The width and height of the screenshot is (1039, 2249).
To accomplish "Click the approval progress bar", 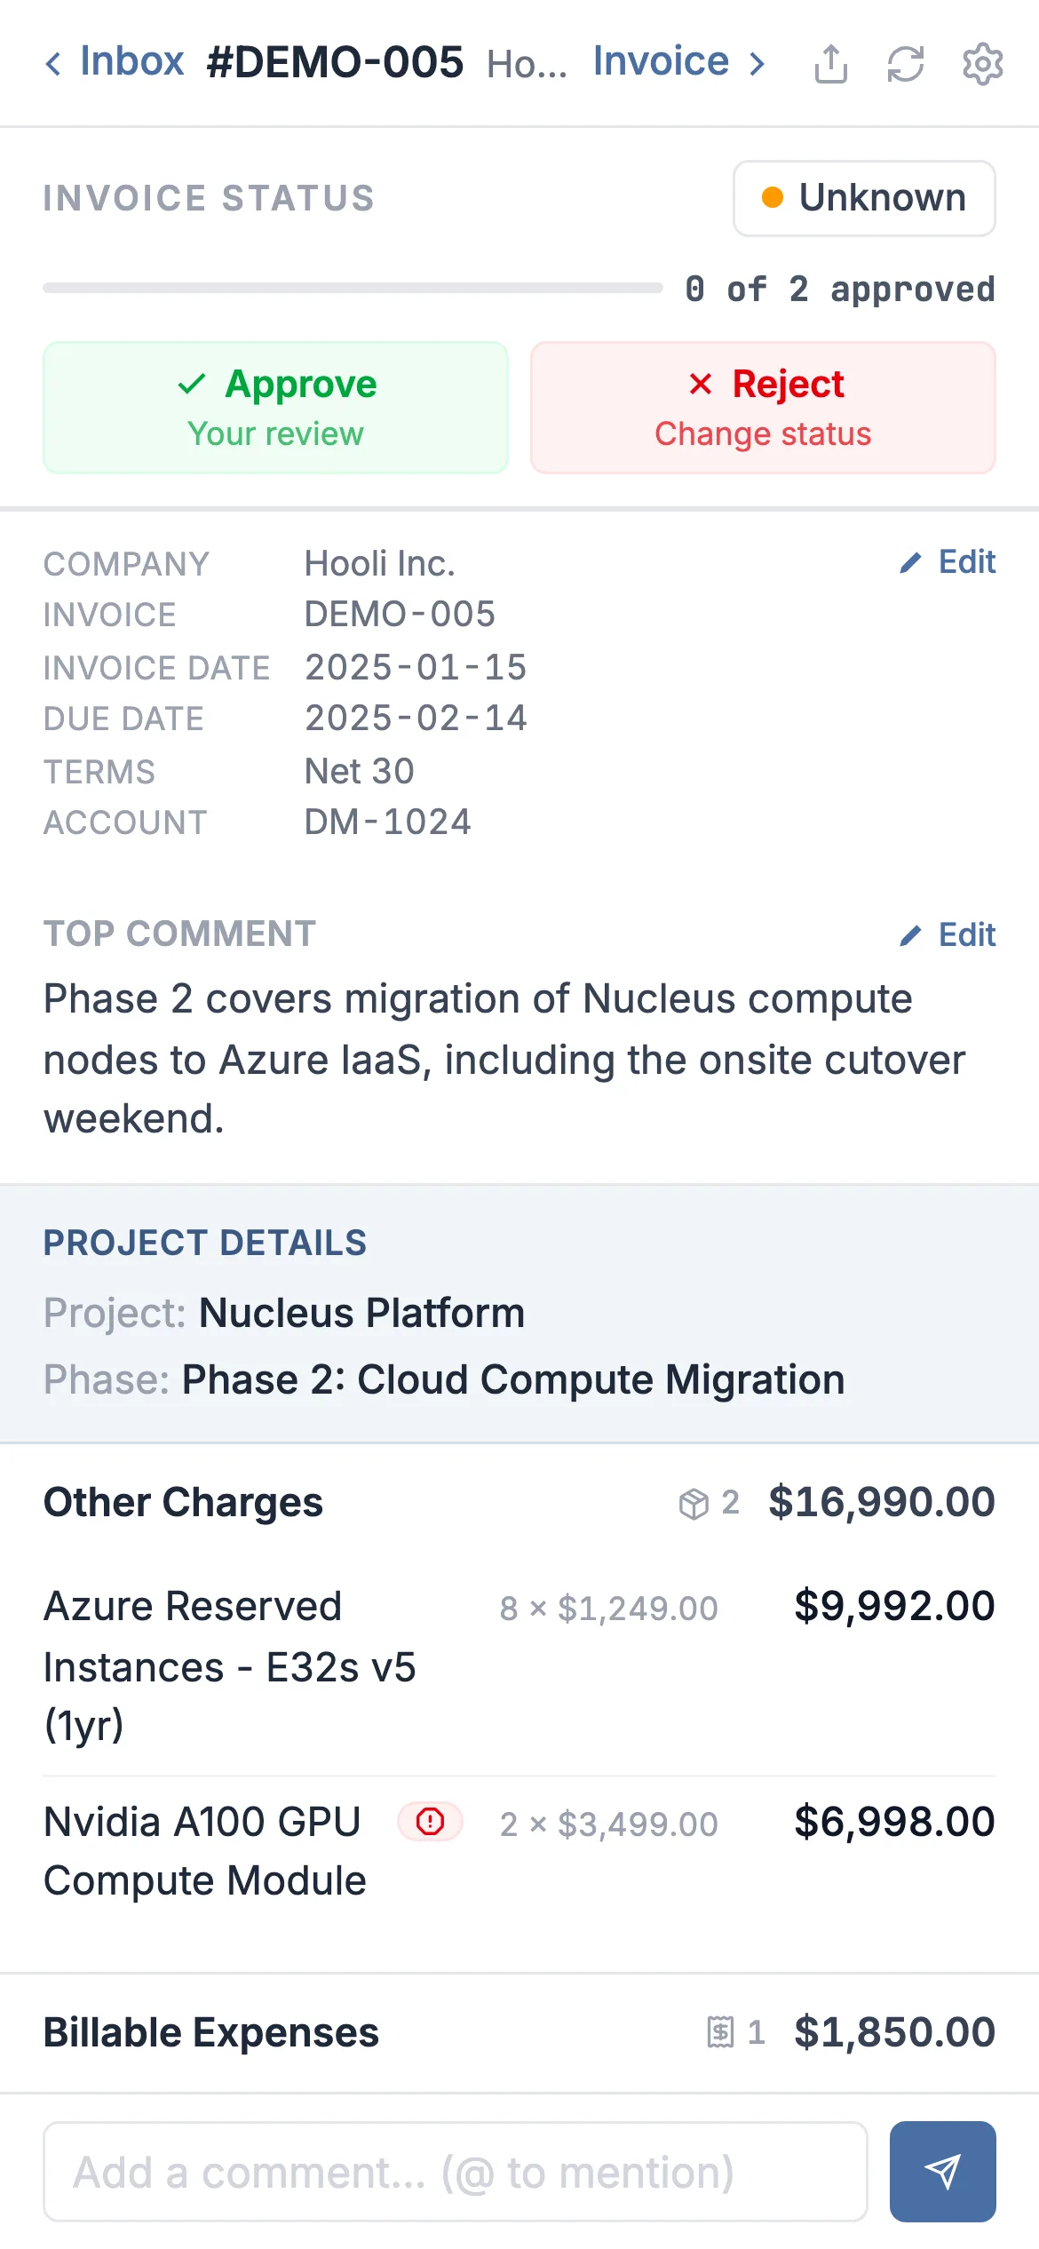I will [x=353, y=288].
